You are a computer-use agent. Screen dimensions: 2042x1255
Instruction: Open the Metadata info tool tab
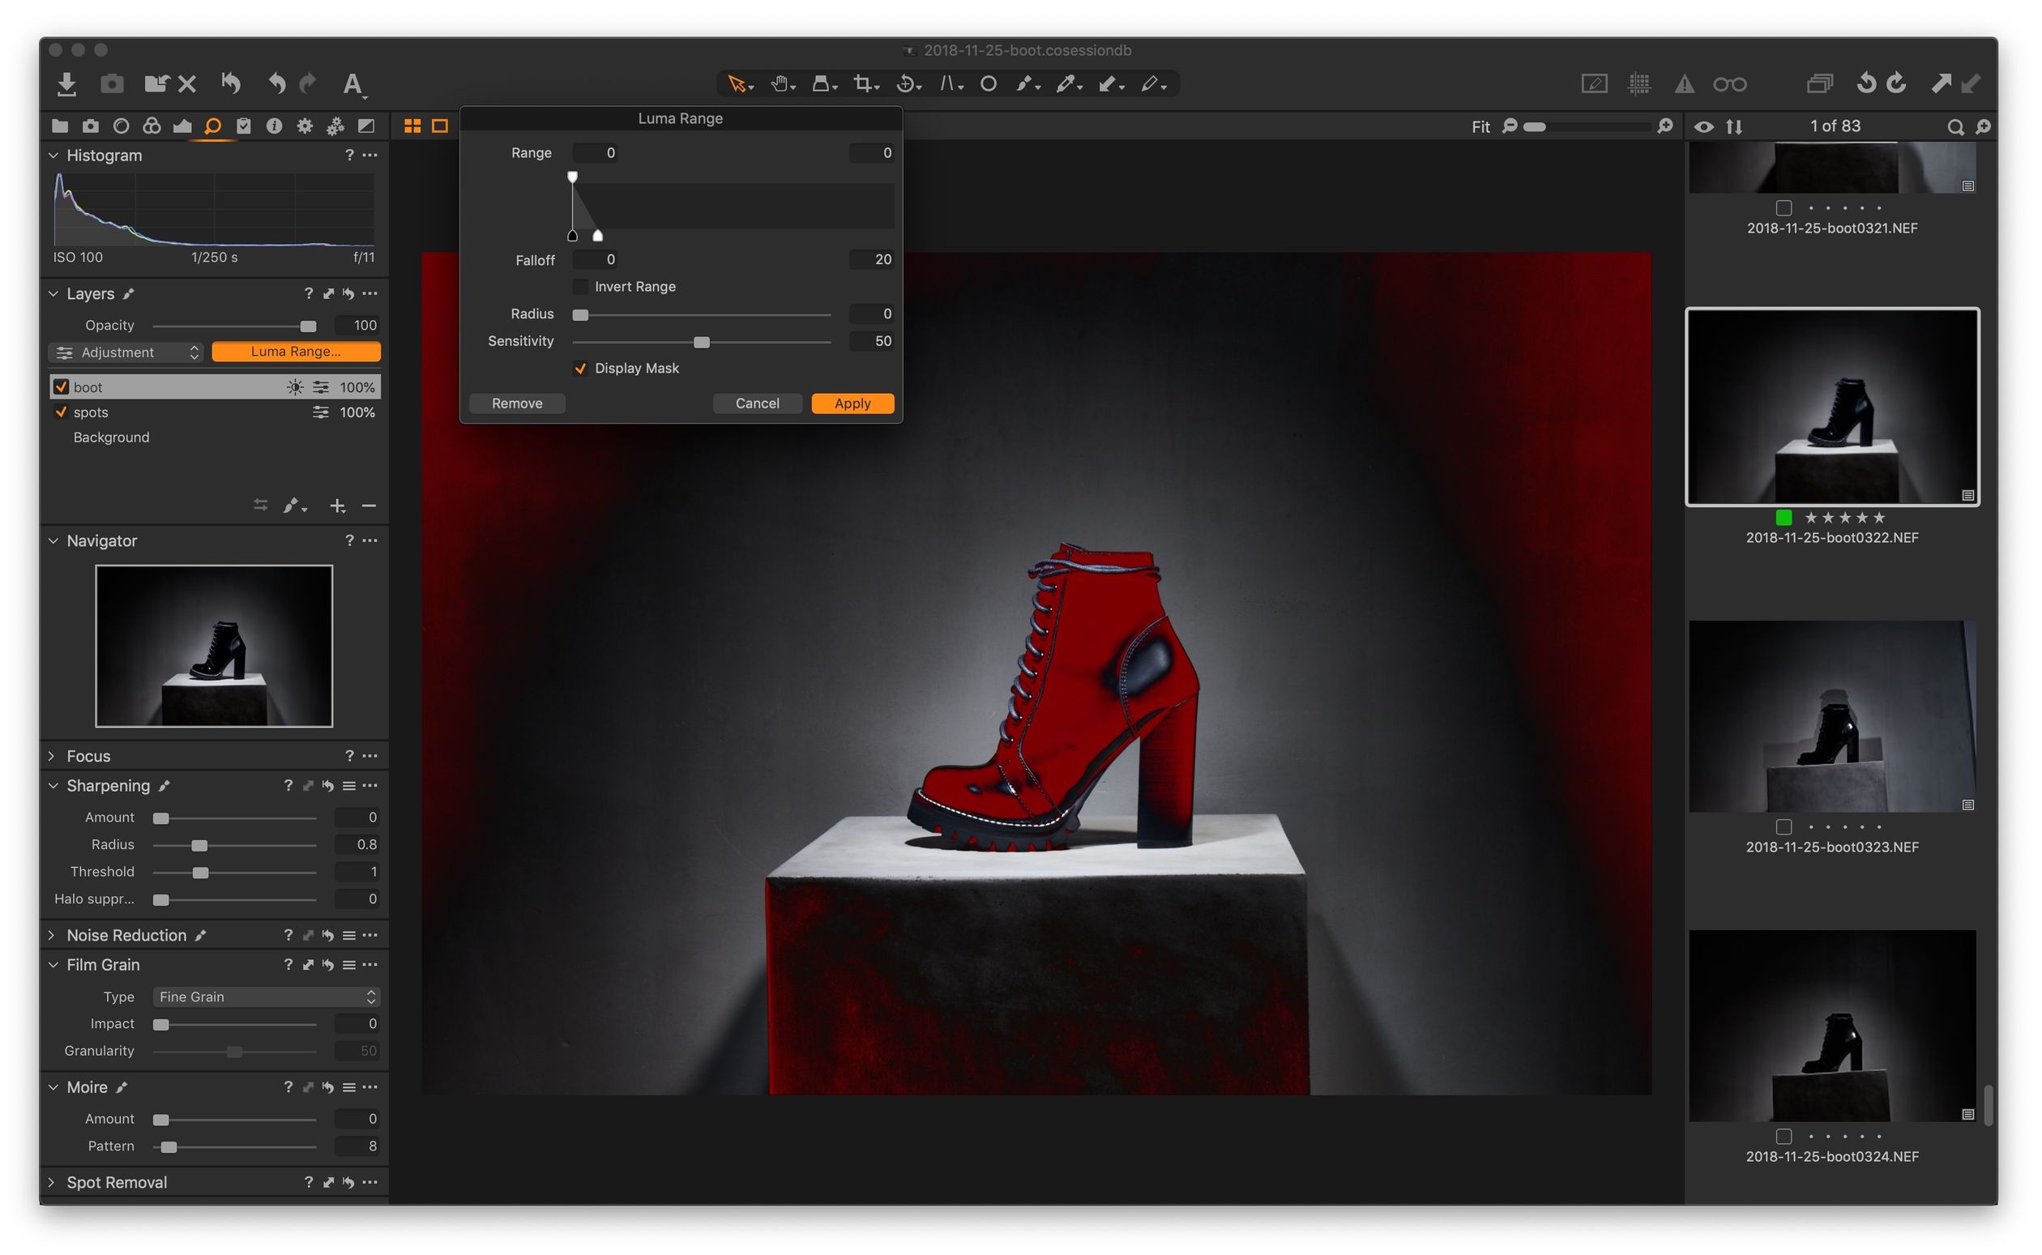pos(274,126)
